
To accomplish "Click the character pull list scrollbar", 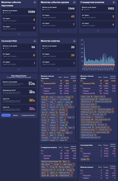I will (x=76, y=124).
